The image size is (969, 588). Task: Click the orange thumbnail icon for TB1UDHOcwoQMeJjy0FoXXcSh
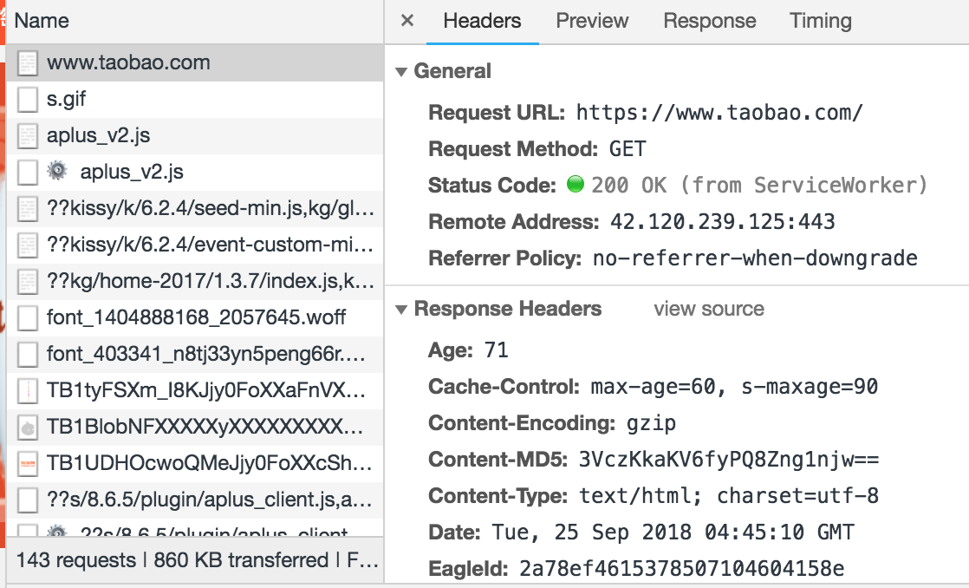click(x=29, y=462)
